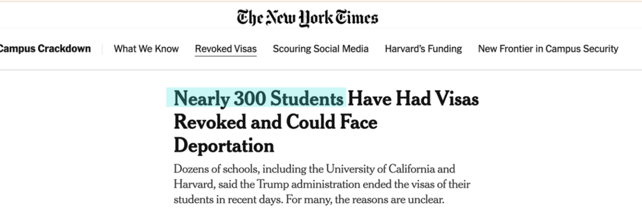Open the Campus Crackdown section label
This screenshot has height=214, width=642.
click(45, 49)
